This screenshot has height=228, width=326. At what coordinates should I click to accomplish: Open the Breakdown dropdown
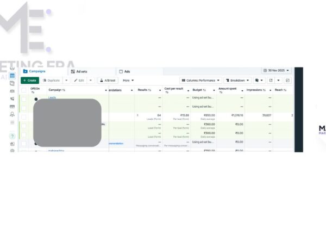[237, 81]
